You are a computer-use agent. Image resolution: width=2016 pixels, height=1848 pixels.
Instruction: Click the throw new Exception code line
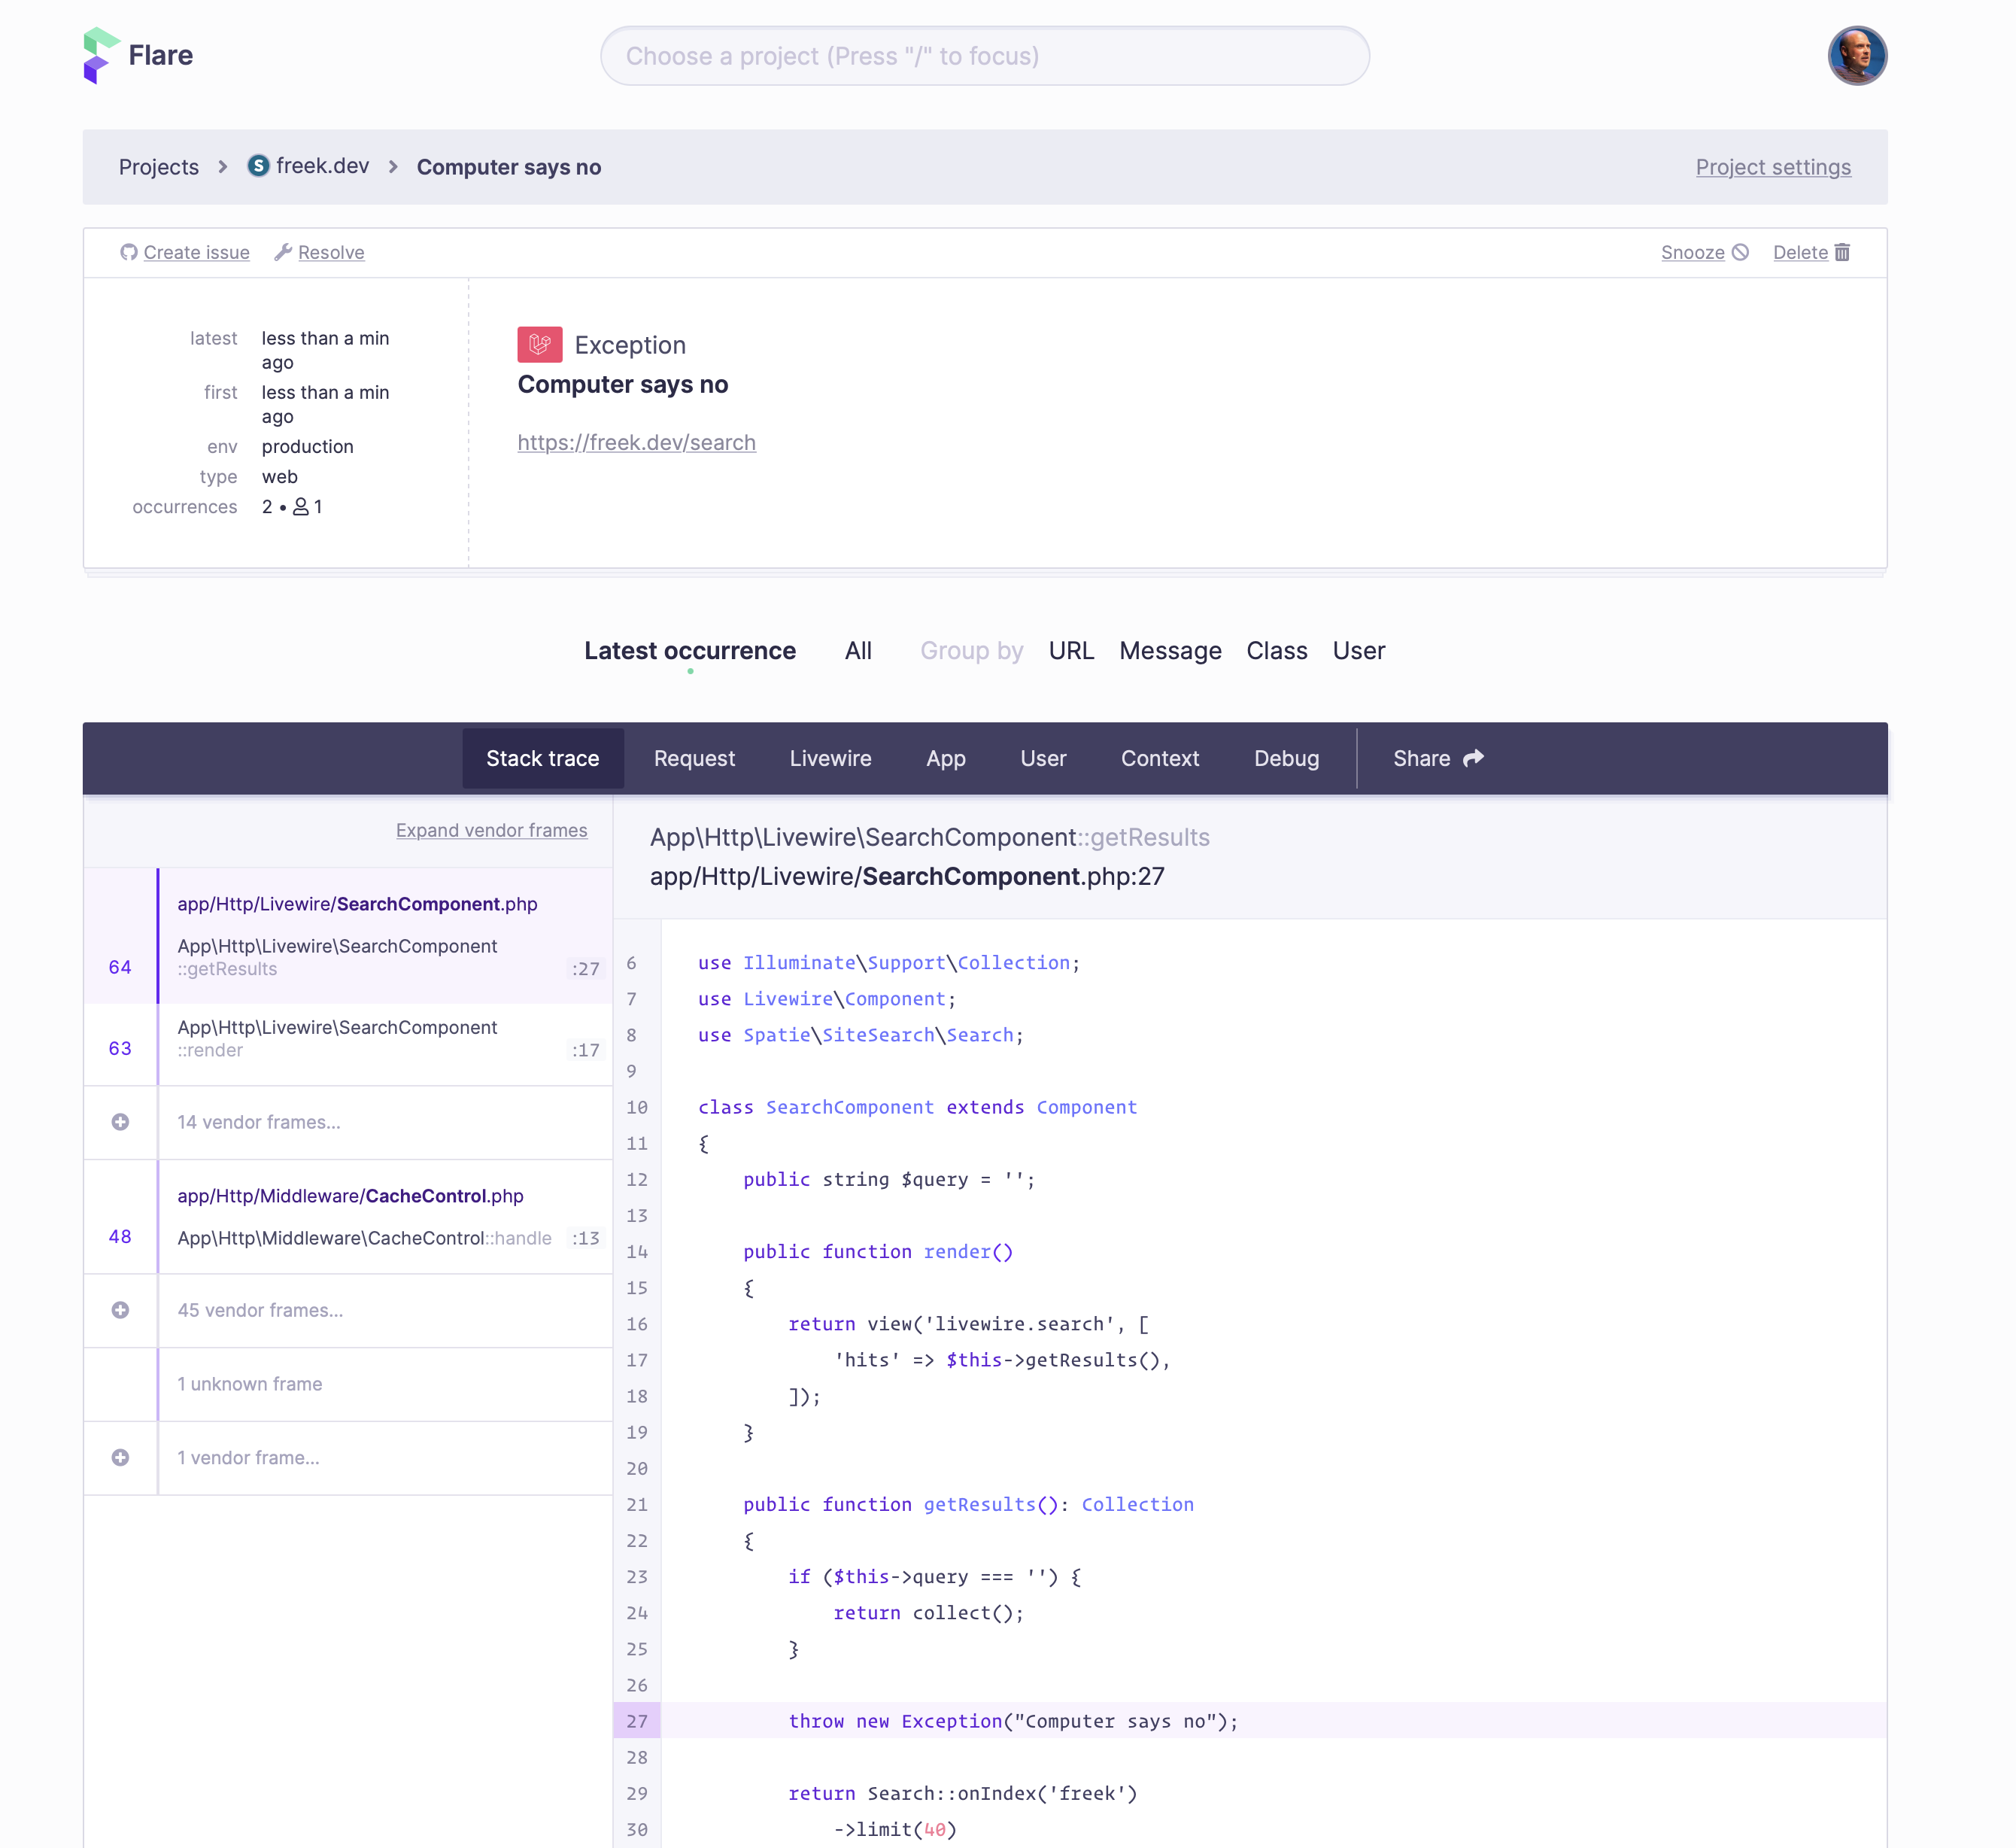(1013, 1721)
